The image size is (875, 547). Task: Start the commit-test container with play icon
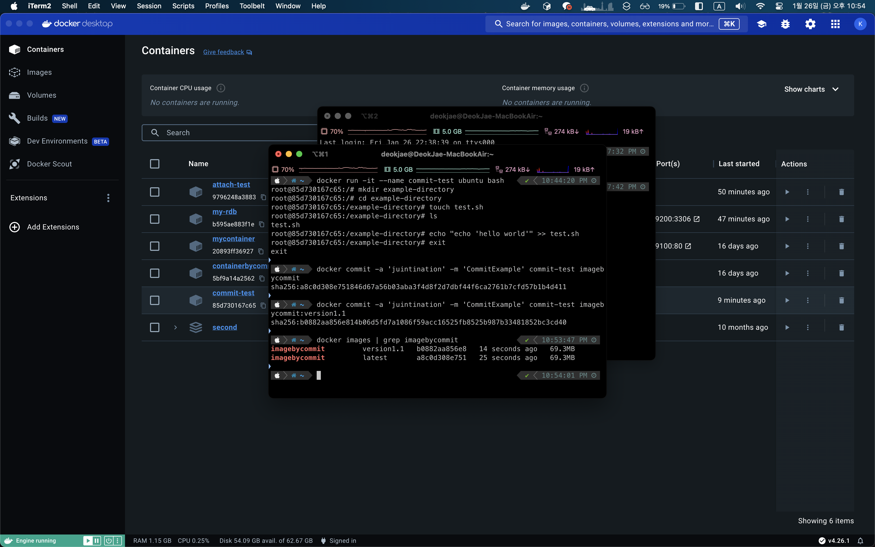click(x=787, y=300)
